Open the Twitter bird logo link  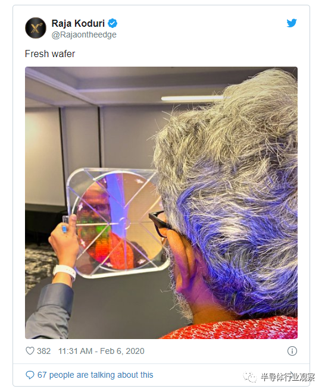(292, 23)
